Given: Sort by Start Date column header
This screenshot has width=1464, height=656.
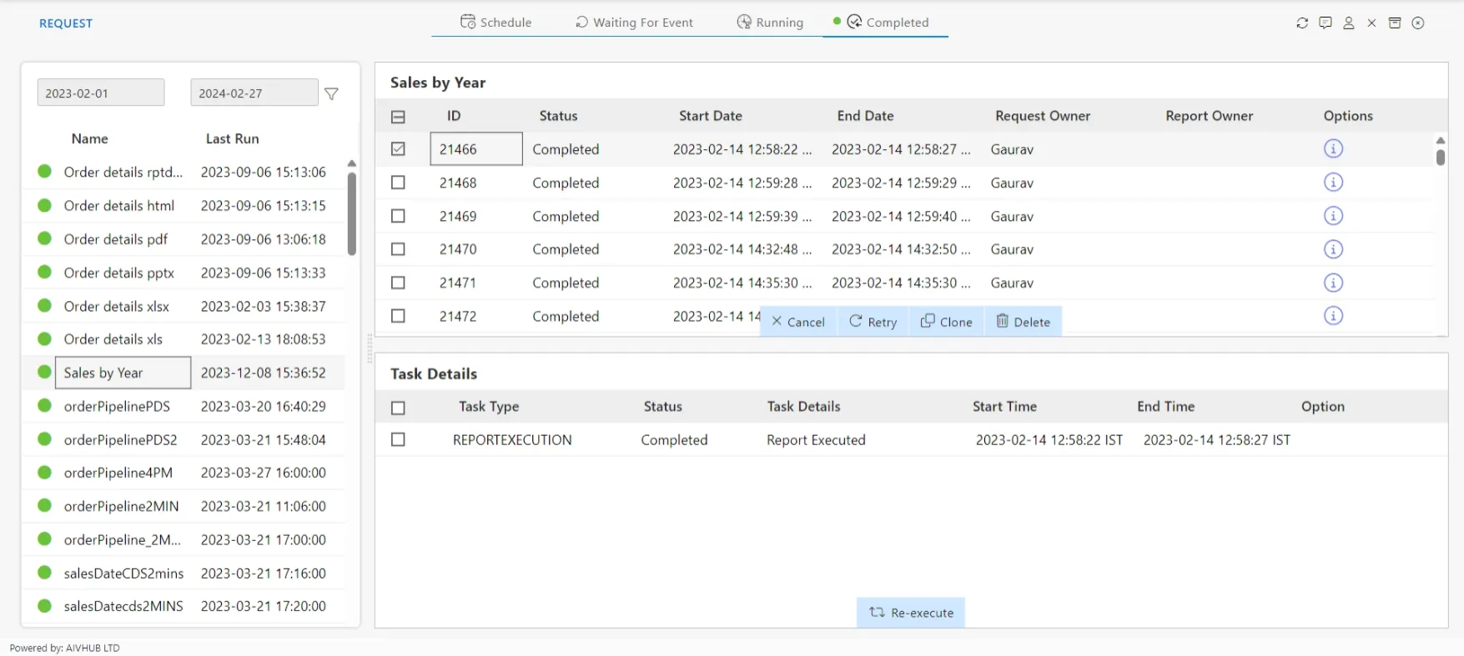Looking at the screenshot, I should 710,116.
